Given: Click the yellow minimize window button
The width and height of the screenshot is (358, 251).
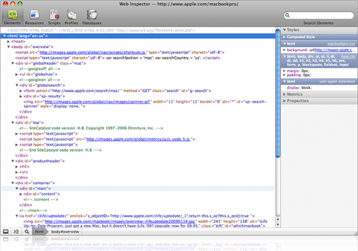Looking at the screenshot, I should [x=13, y=4].
